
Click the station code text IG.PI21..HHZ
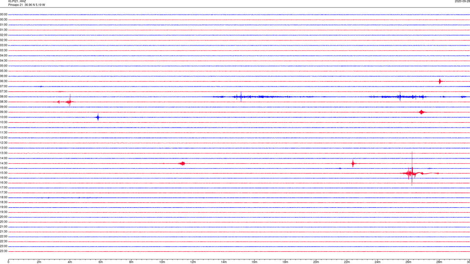pos(17,1)
